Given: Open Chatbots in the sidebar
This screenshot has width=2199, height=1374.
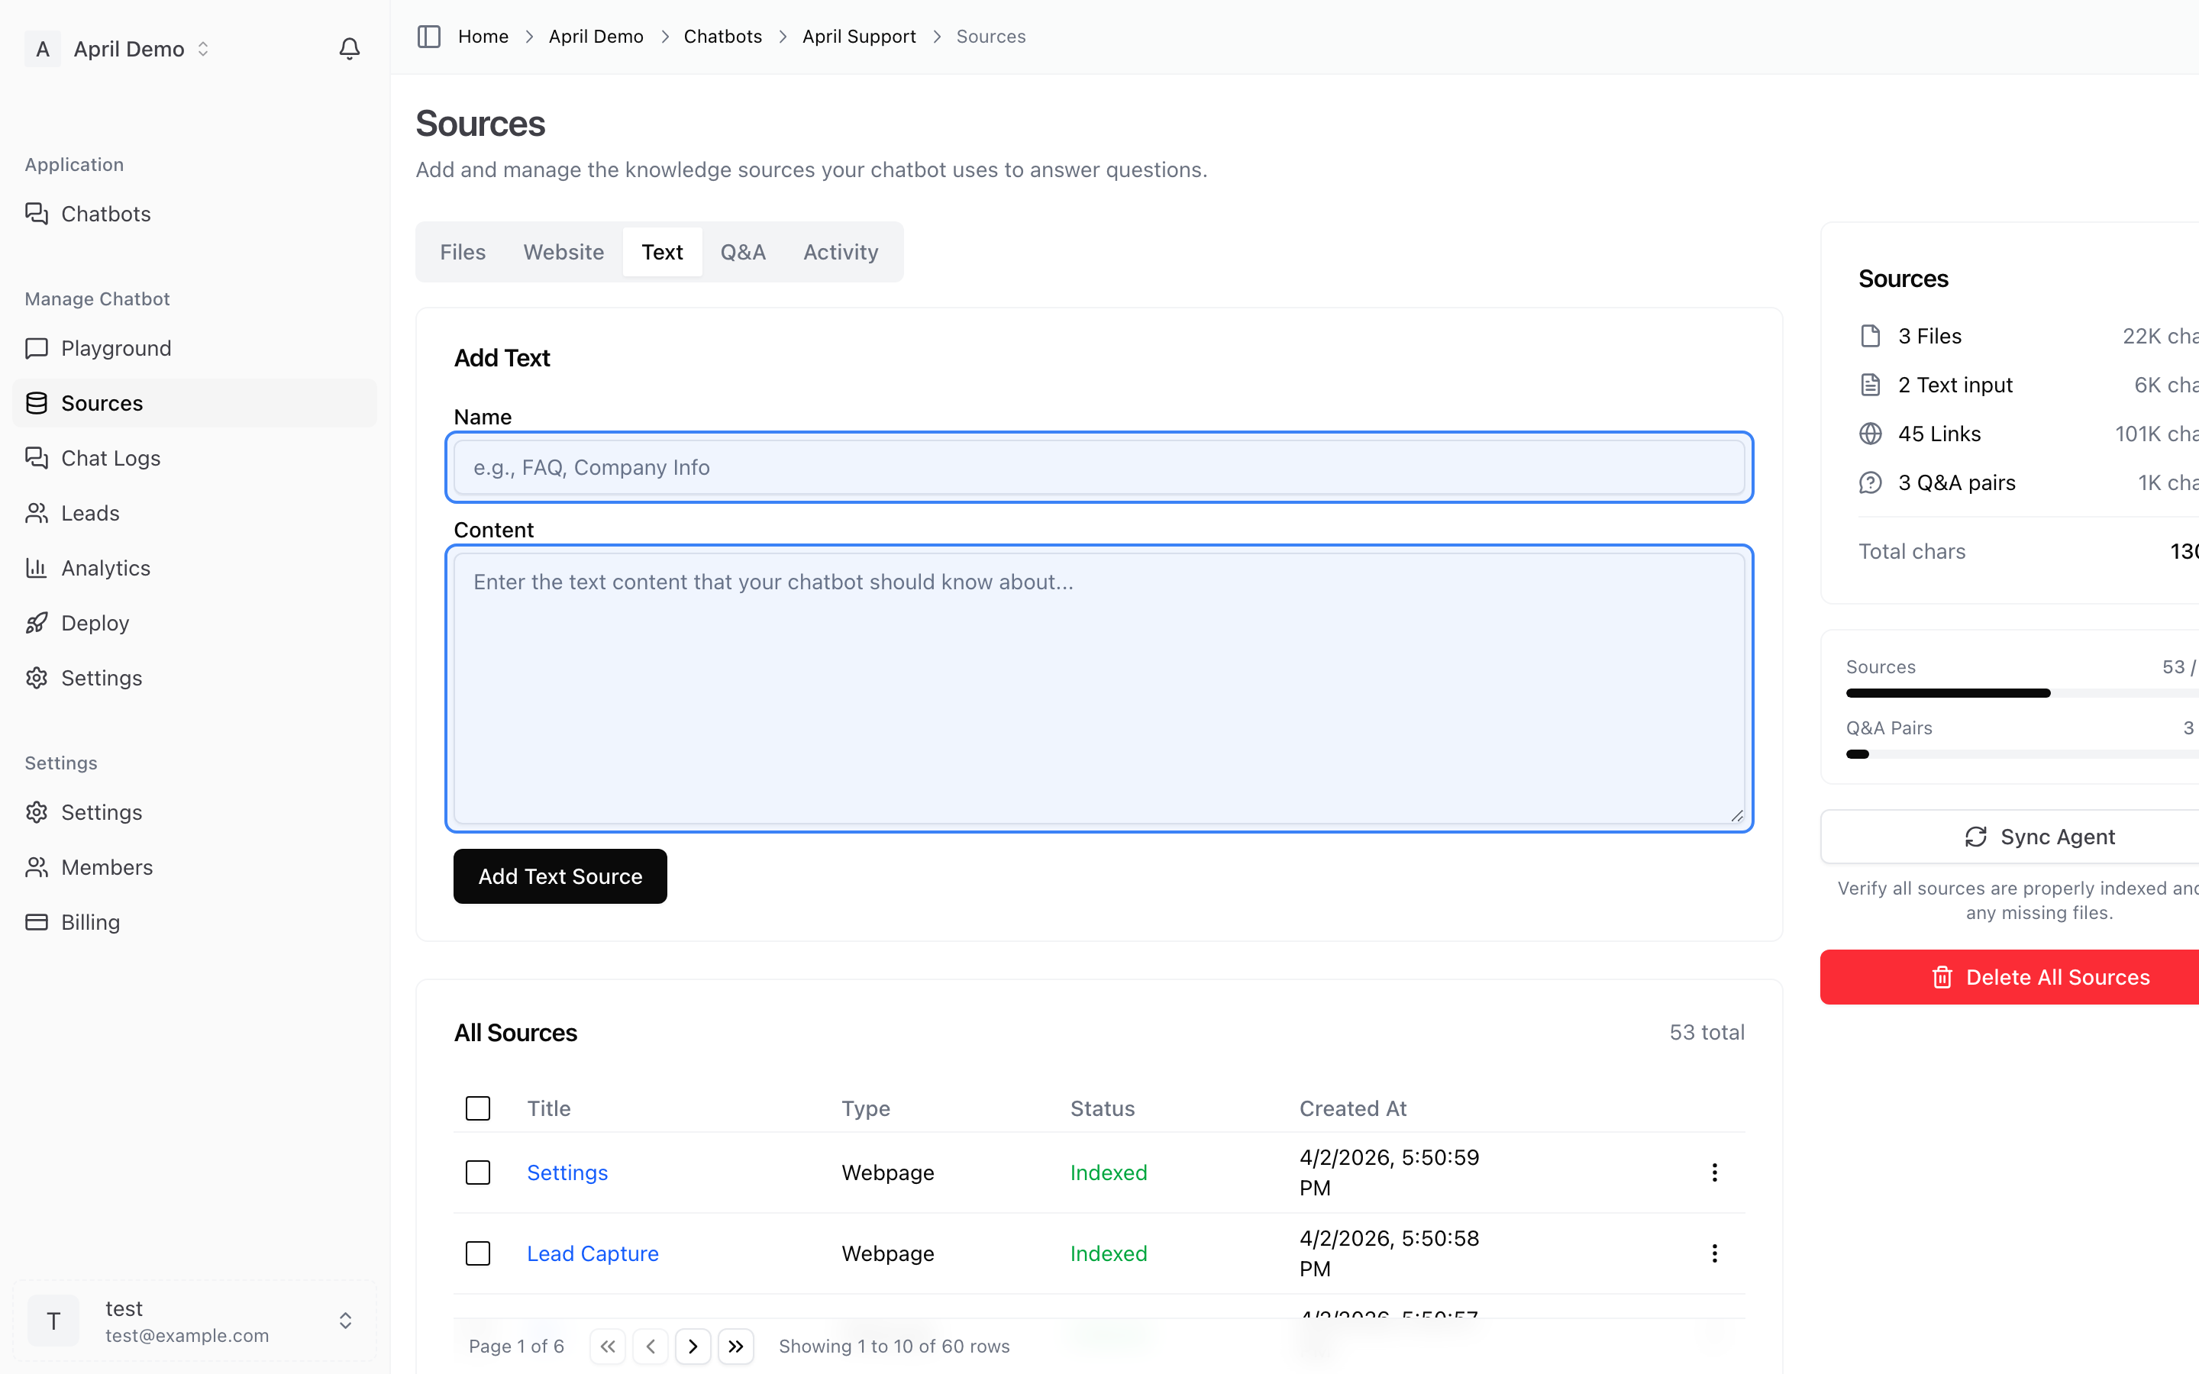Looking at the screenshot, I should 195,214.
